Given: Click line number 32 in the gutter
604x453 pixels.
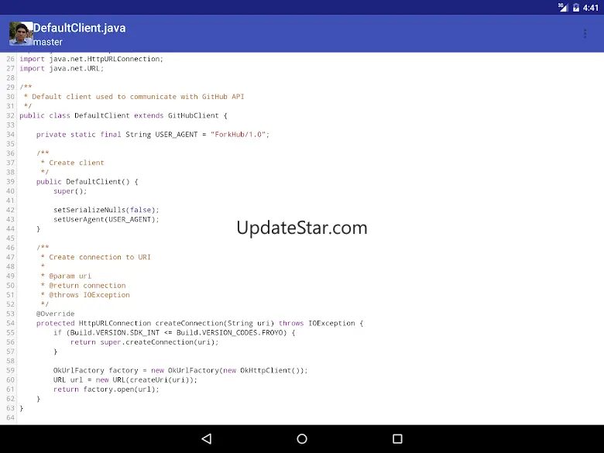Looking at the screenshot, I should tap(10, 115).
